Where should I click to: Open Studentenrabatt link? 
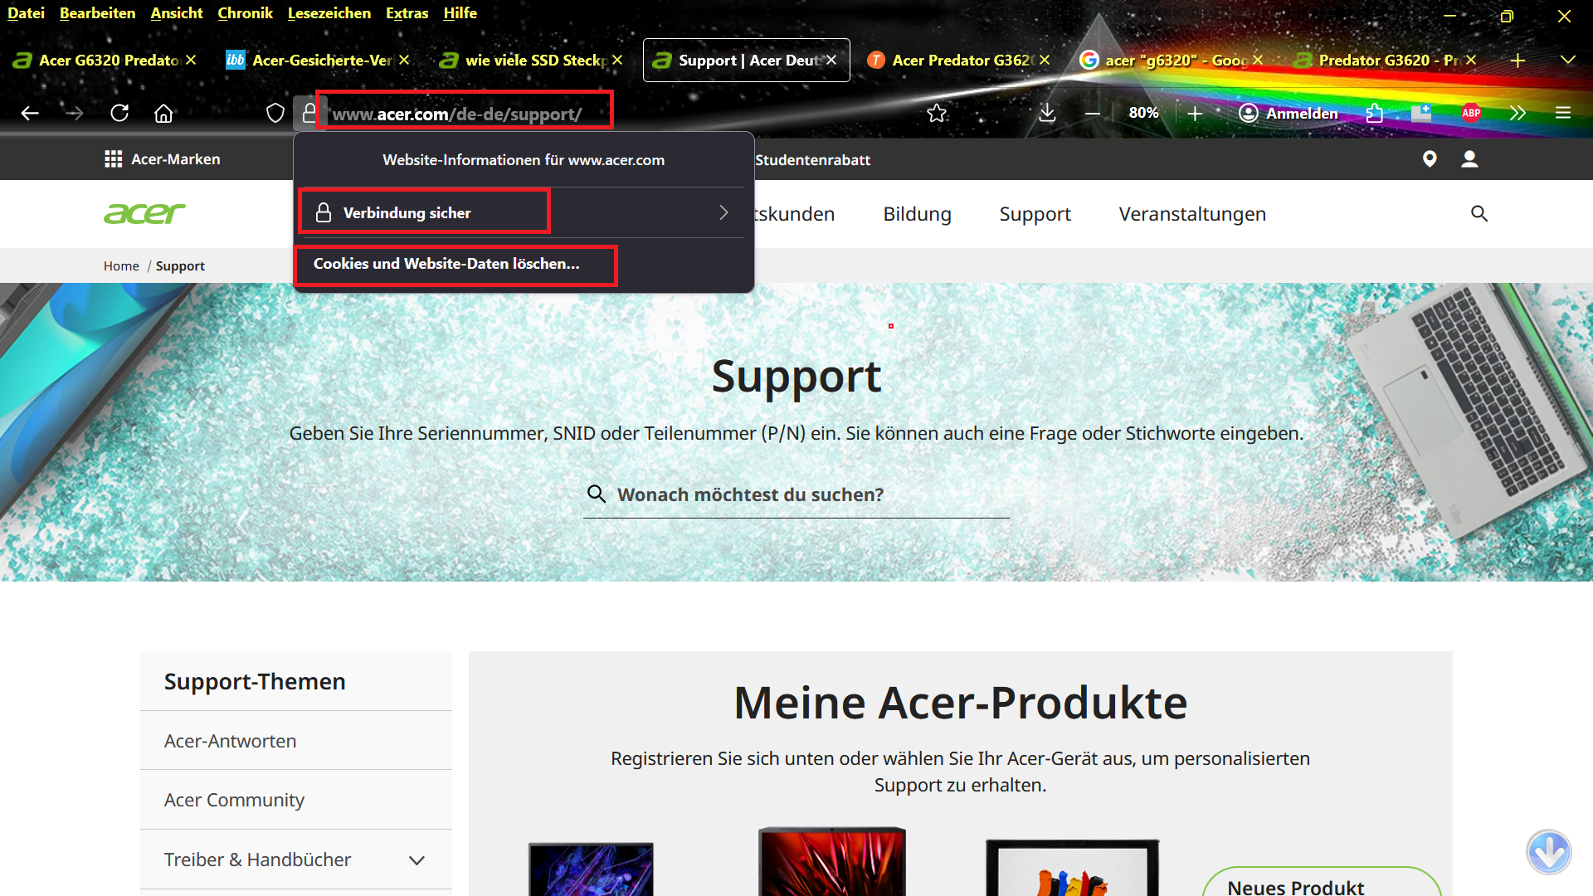click(812, 160)
